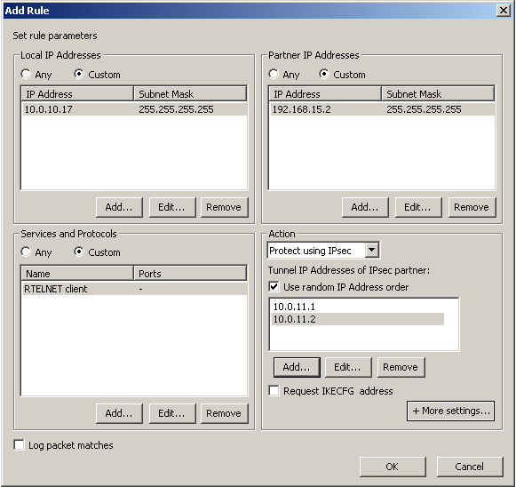The image size is (516, 487).
Task: Add a tunnel IP address
Action: pos(297,367)
